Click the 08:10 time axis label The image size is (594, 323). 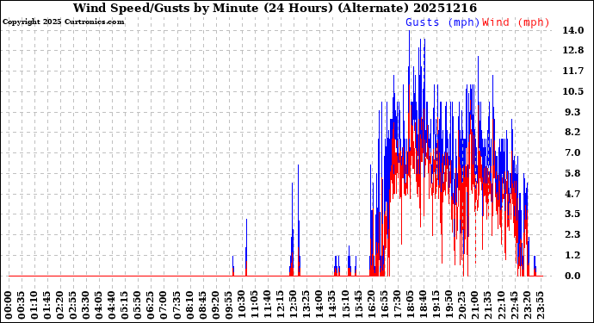[x=189, y=306]
